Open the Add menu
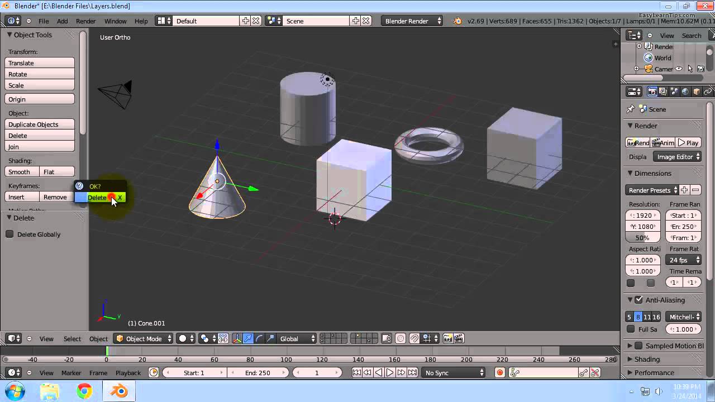Screen dimensions: 715x402 62,21
